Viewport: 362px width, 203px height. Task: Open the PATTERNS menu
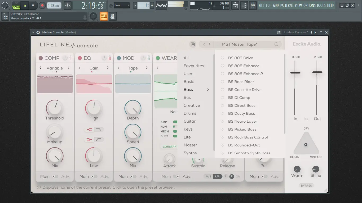287,5
